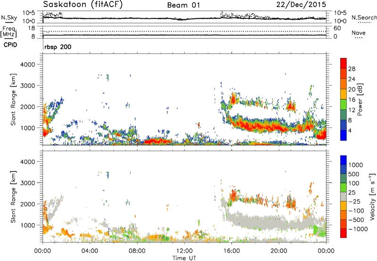Click the 'Velocity [m s⁻¹]' colorbar title
Screen dimensions: 377x261
(x=372, y=196)
